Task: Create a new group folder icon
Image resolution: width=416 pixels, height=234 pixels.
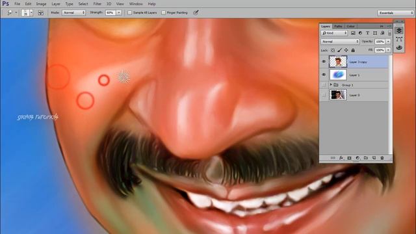Action: tap(366, 158)
